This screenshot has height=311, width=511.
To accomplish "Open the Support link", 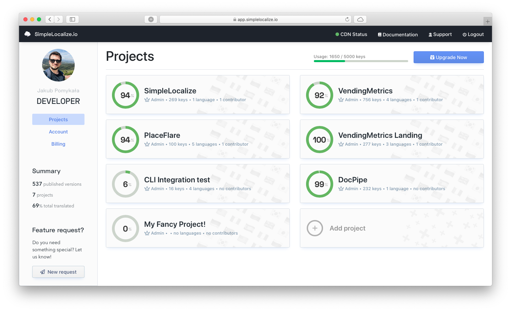I will point(440,34).
